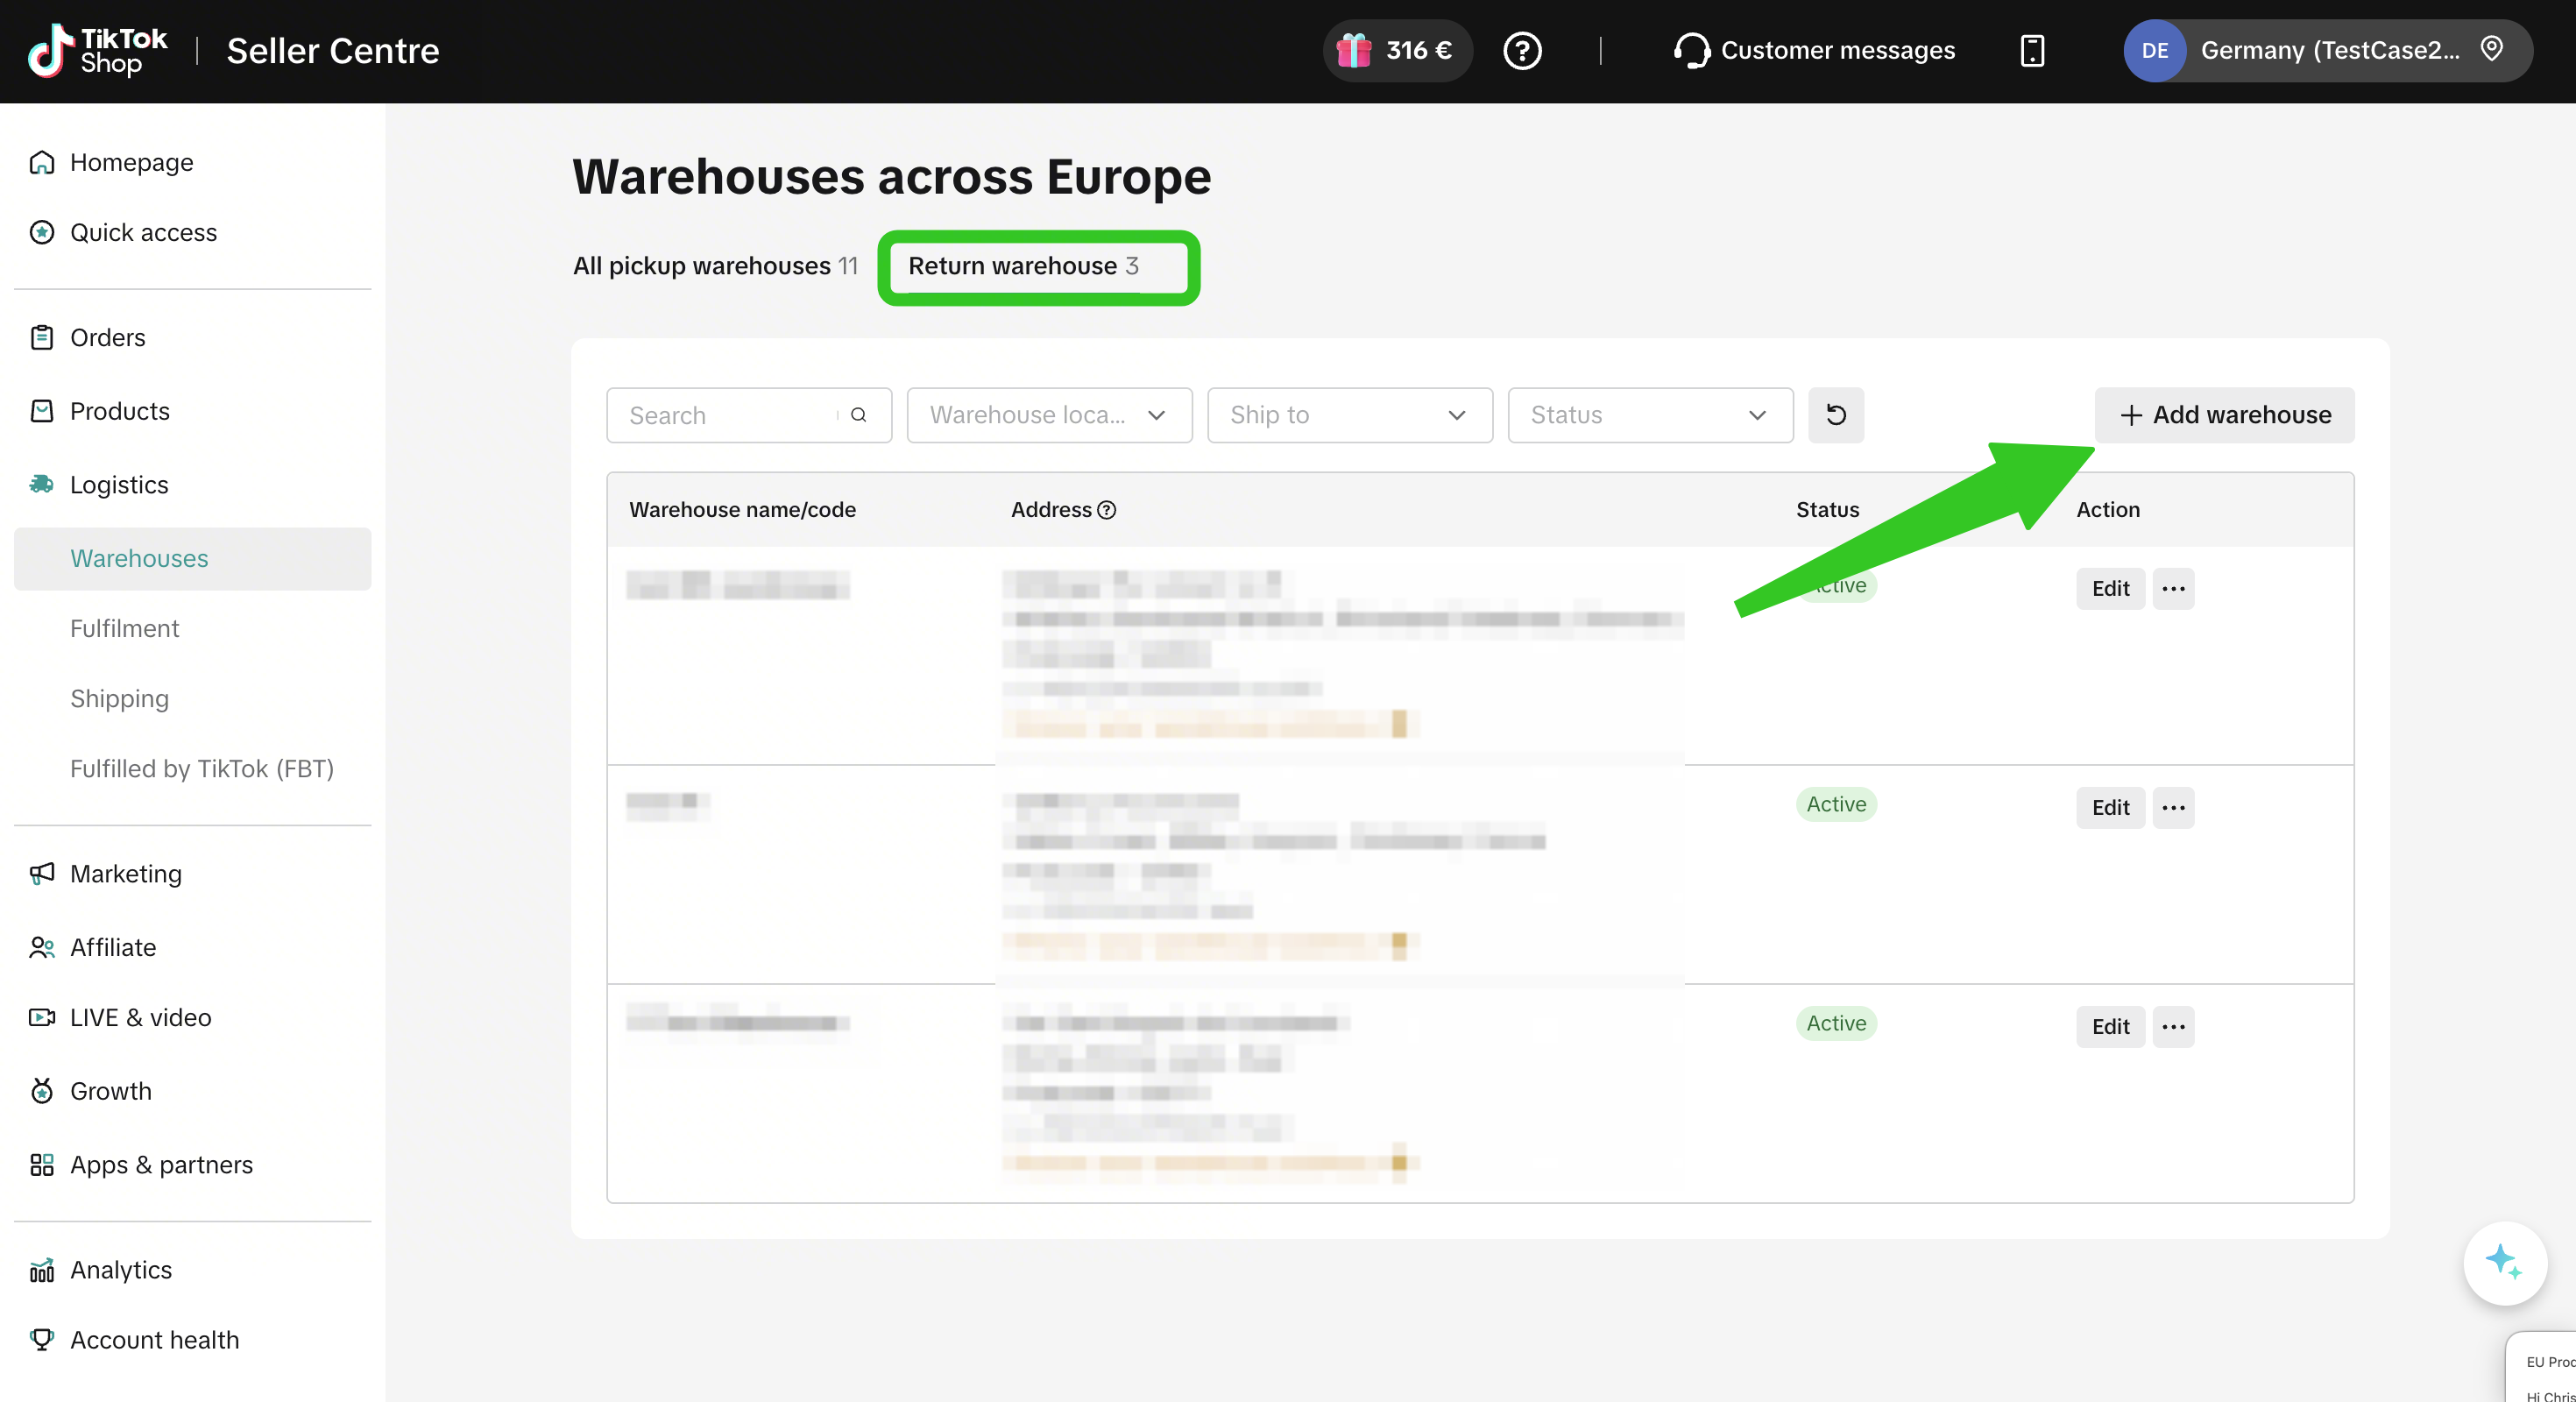2576x1402 pixels.
Task: Open the AI assistant sparkle button
Action: (x=2505, y=1263)
